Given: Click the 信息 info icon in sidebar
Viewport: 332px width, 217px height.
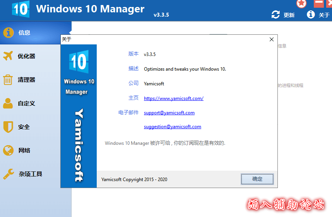Looking at the screenshot, I should point(9,32).
